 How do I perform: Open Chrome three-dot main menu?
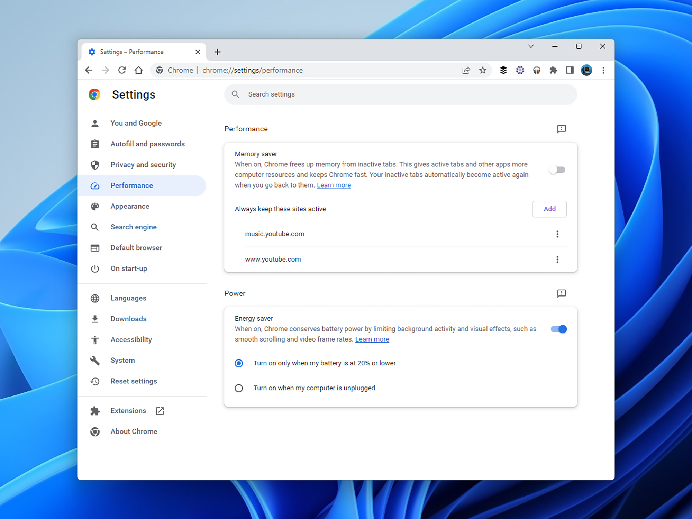coord(603,70)
